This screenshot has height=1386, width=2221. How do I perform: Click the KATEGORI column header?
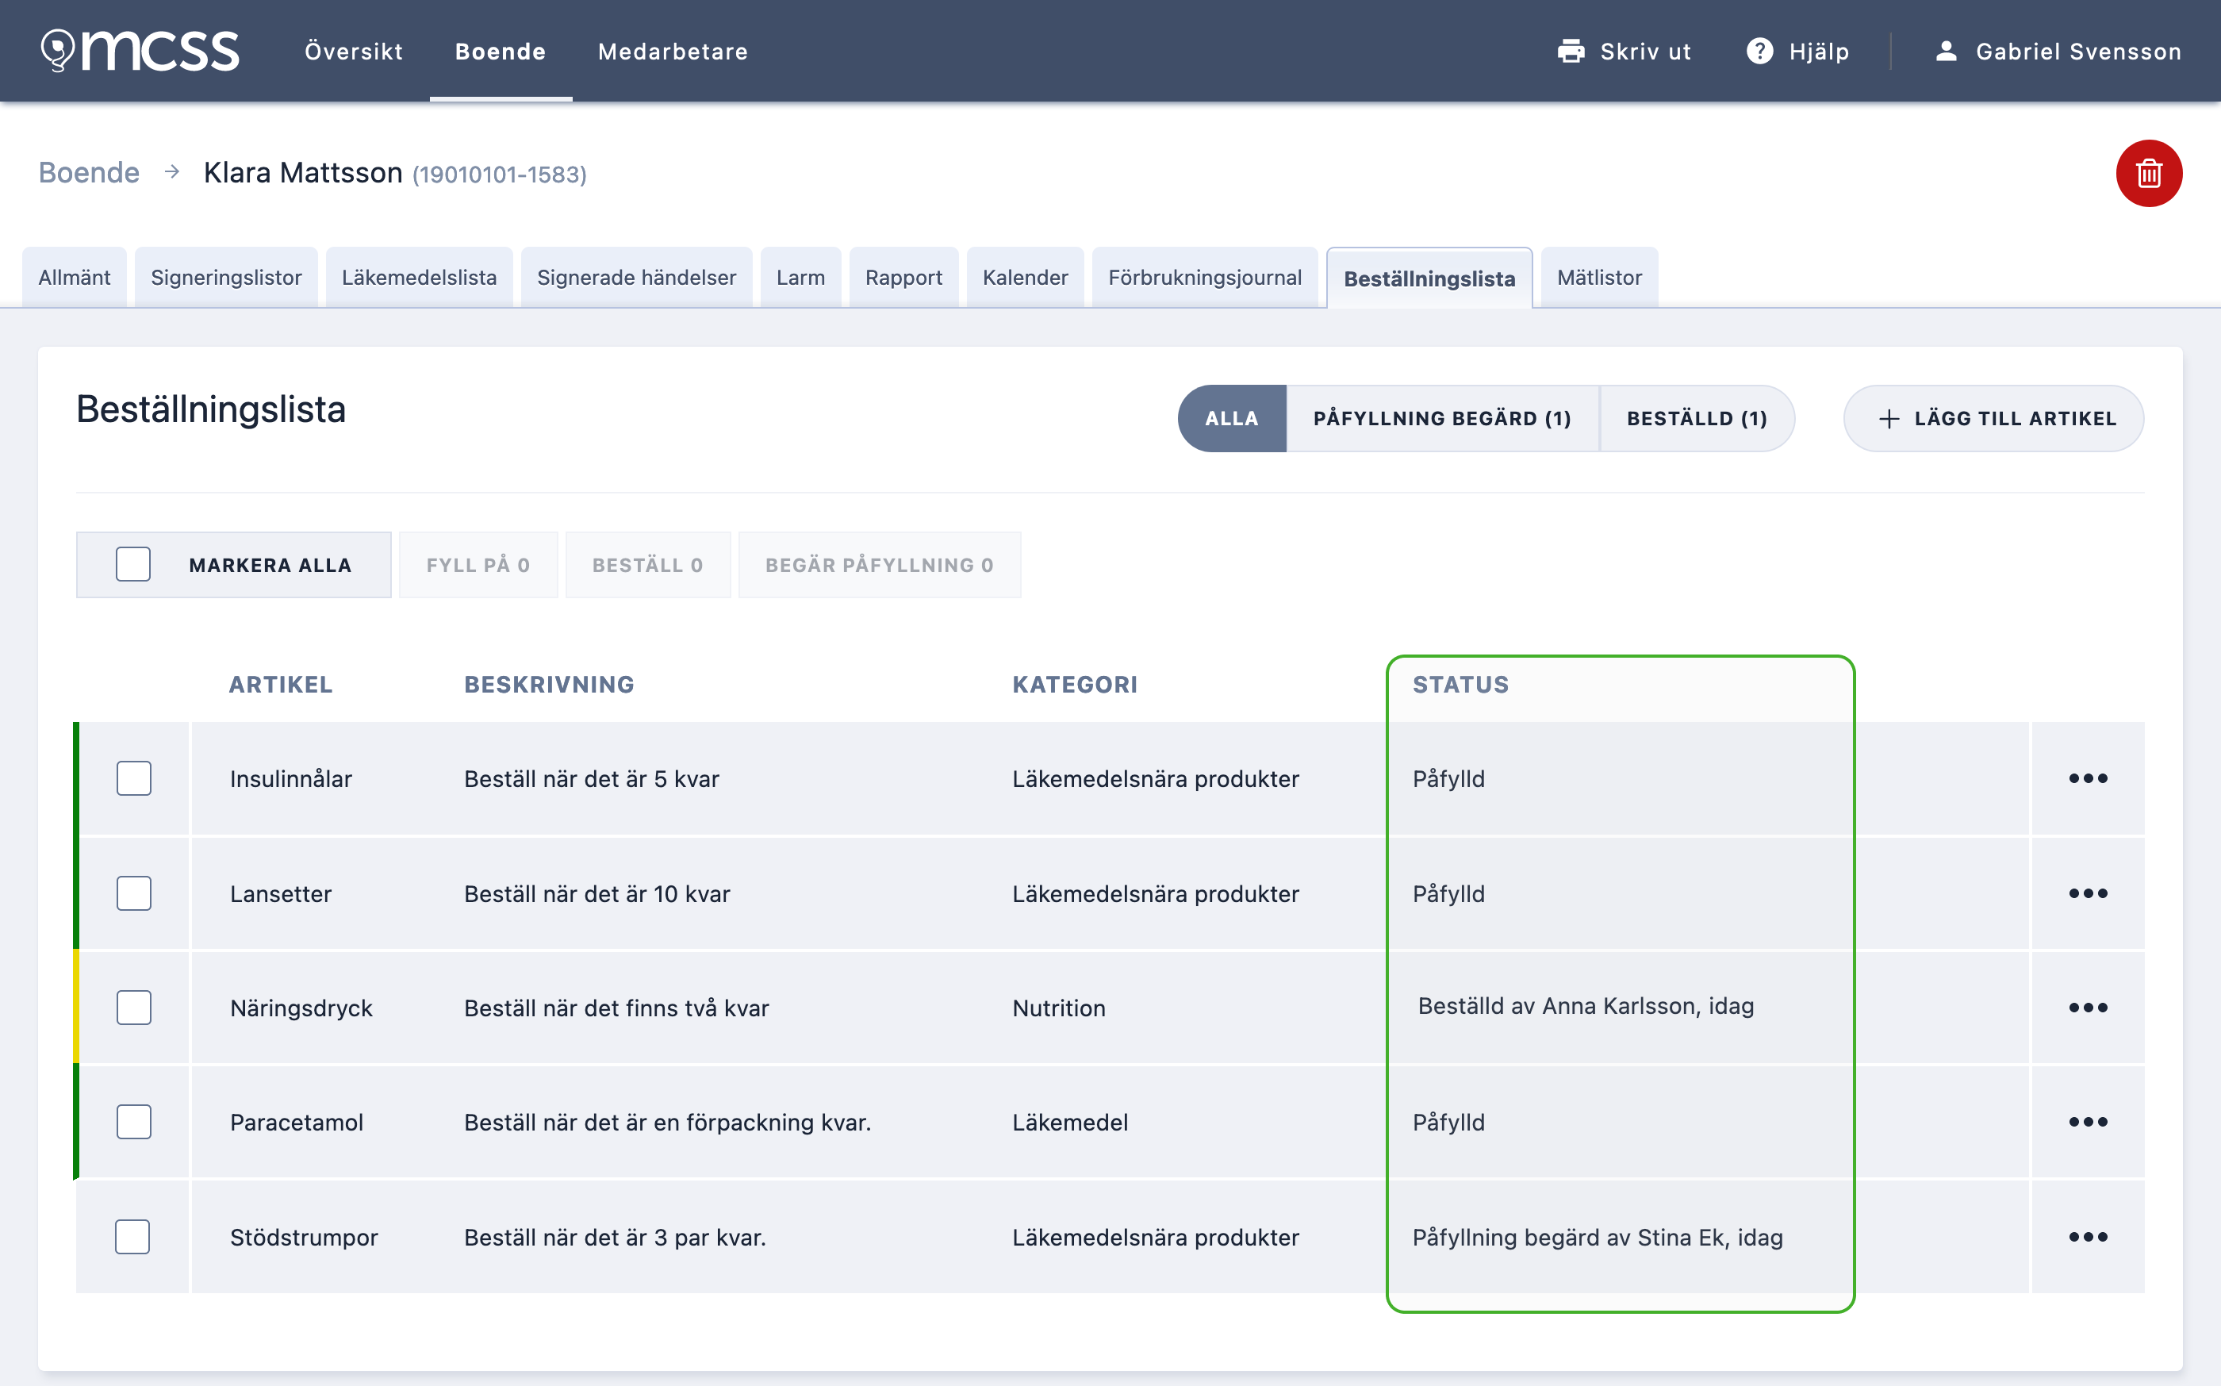(x=1075, y=685)
